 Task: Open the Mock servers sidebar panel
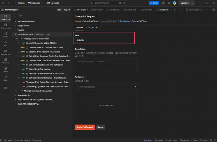click(5, 52)
